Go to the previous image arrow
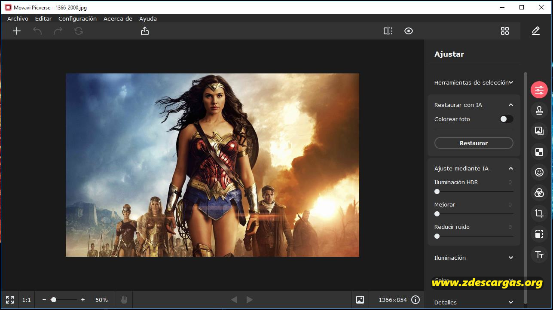553x310 pixels. coord(234,300)
